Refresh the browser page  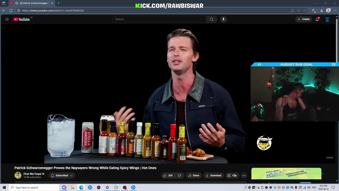point(11,11)
